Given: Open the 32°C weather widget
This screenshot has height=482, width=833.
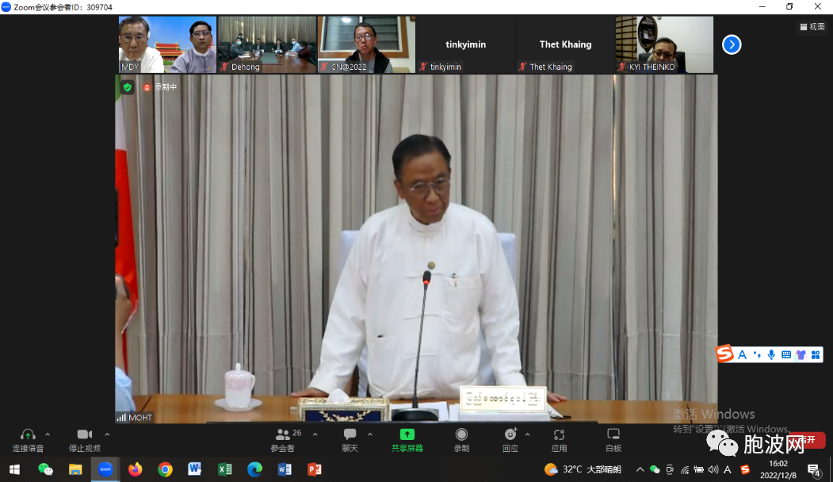Looking at the screenshot, I should point(583,470).
